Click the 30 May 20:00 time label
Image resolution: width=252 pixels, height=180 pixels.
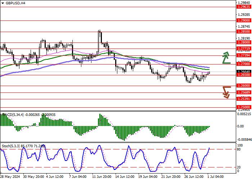(33, 177)
